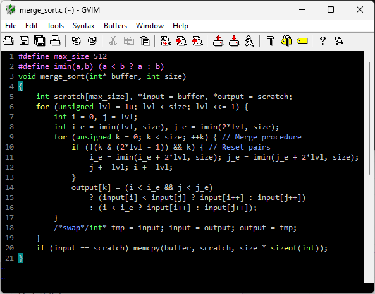Load a session with upload-arrow icon
The width and height of the screenshot is (375, 294).
pyautogui.click(x=218, y=40)
